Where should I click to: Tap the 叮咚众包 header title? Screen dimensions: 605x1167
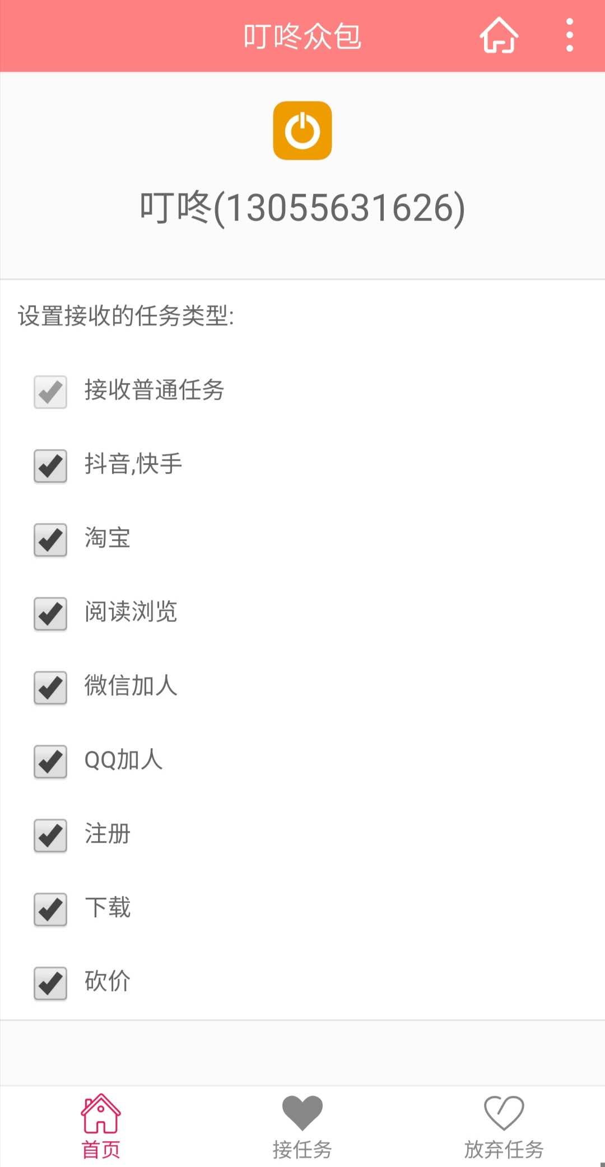click(302, 36)
